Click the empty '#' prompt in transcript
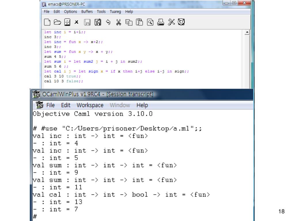The width and height of the screenshot is (295, 221). point(35,216)
